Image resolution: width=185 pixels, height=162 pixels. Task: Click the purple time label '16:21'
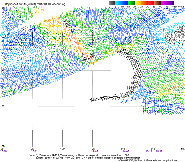pos(34,151)
